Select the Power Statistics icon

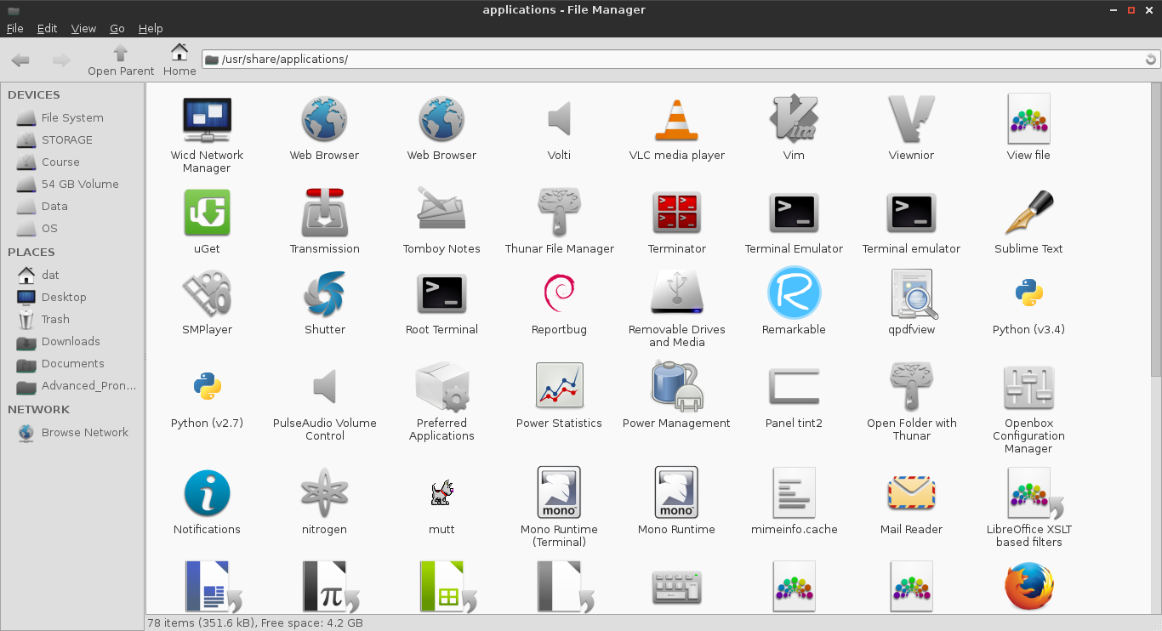click(x=559, y=387)
